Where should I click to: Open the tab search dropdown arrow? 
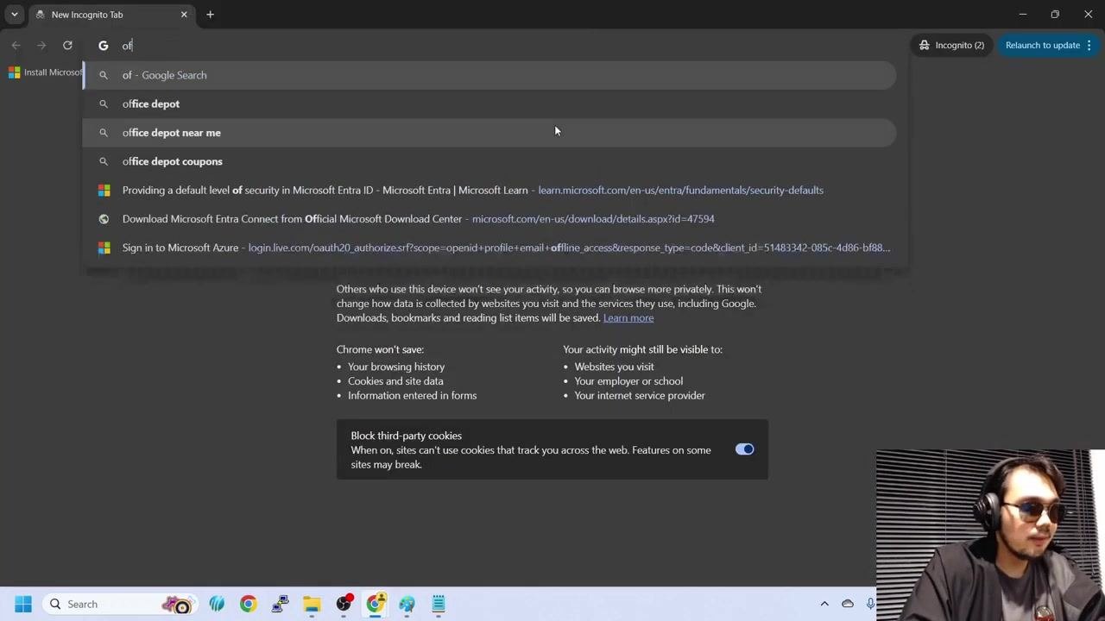15,15
